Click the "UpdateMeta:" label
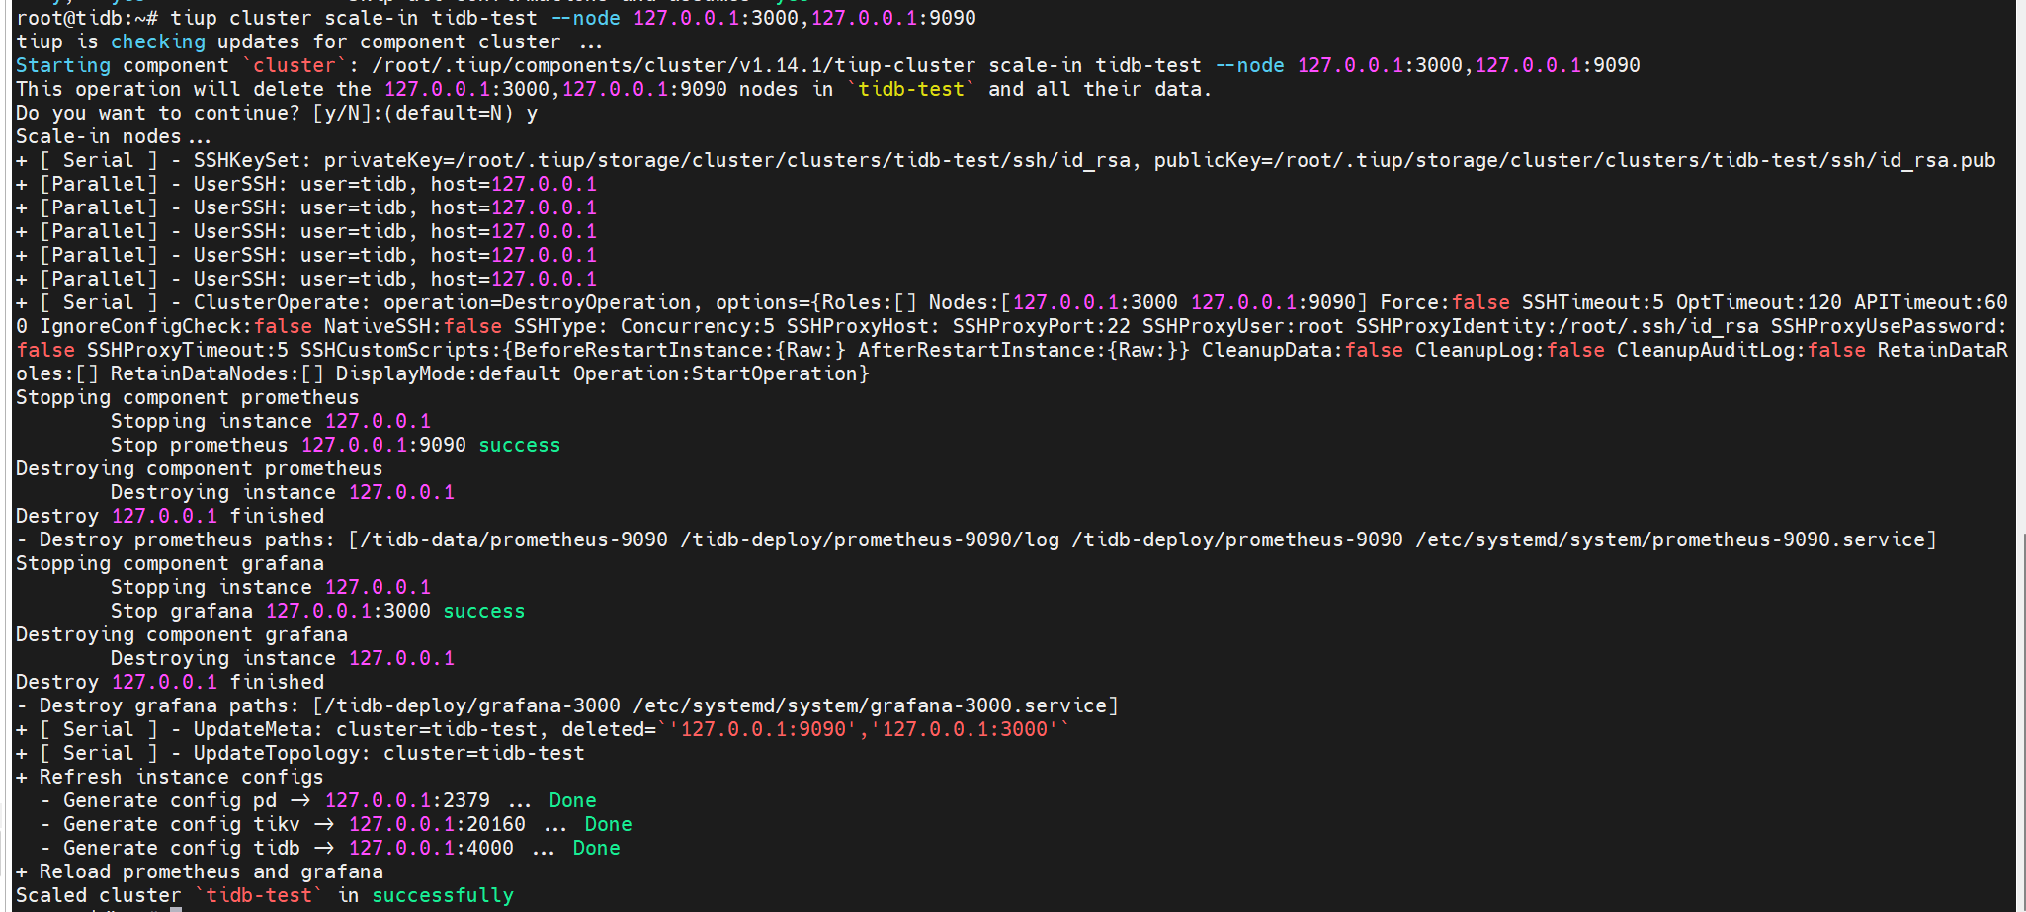The width and height of the screenshot is (2026, 912). tap(259, 729)
